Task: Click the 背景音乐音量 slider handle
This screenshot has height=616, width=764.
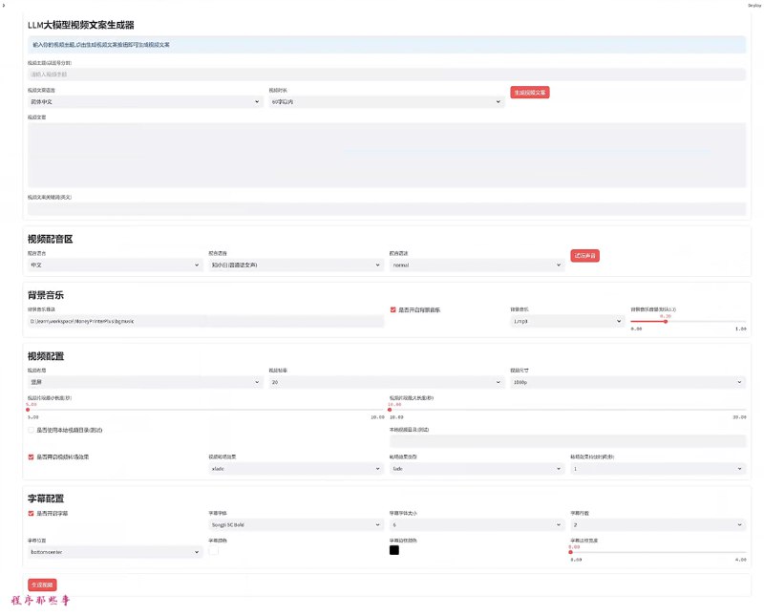Action: coord(666,321)
